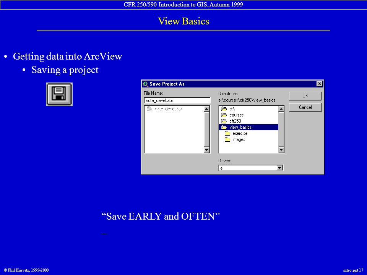The height and width of the screenshot is (275, 367).
Task: Select the courses directory
Action: 236,115
